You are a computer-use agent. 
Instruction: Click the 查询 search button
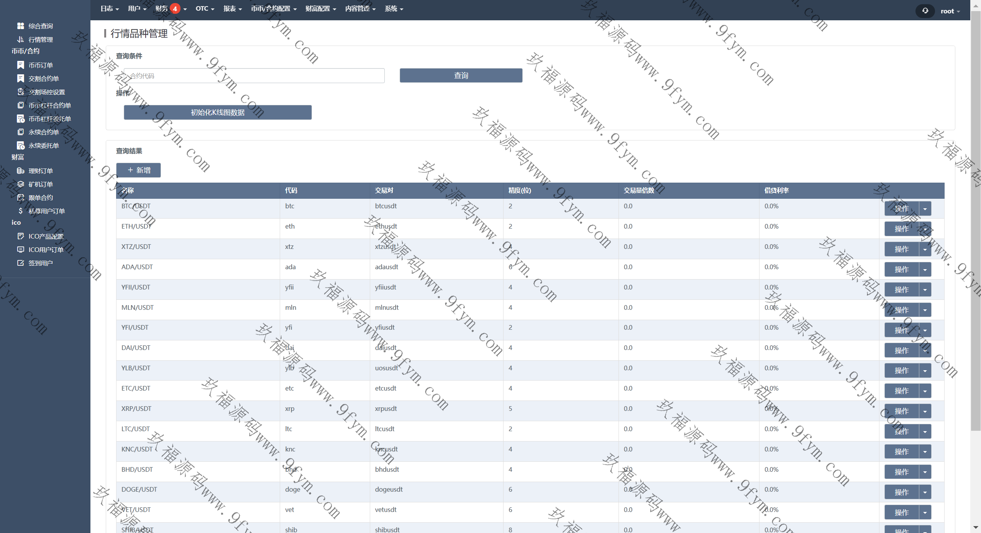461,75
